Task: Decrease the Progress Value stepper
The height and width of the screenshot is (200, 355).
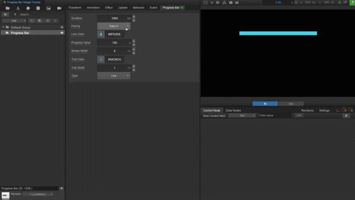Action: click(134, 45)
